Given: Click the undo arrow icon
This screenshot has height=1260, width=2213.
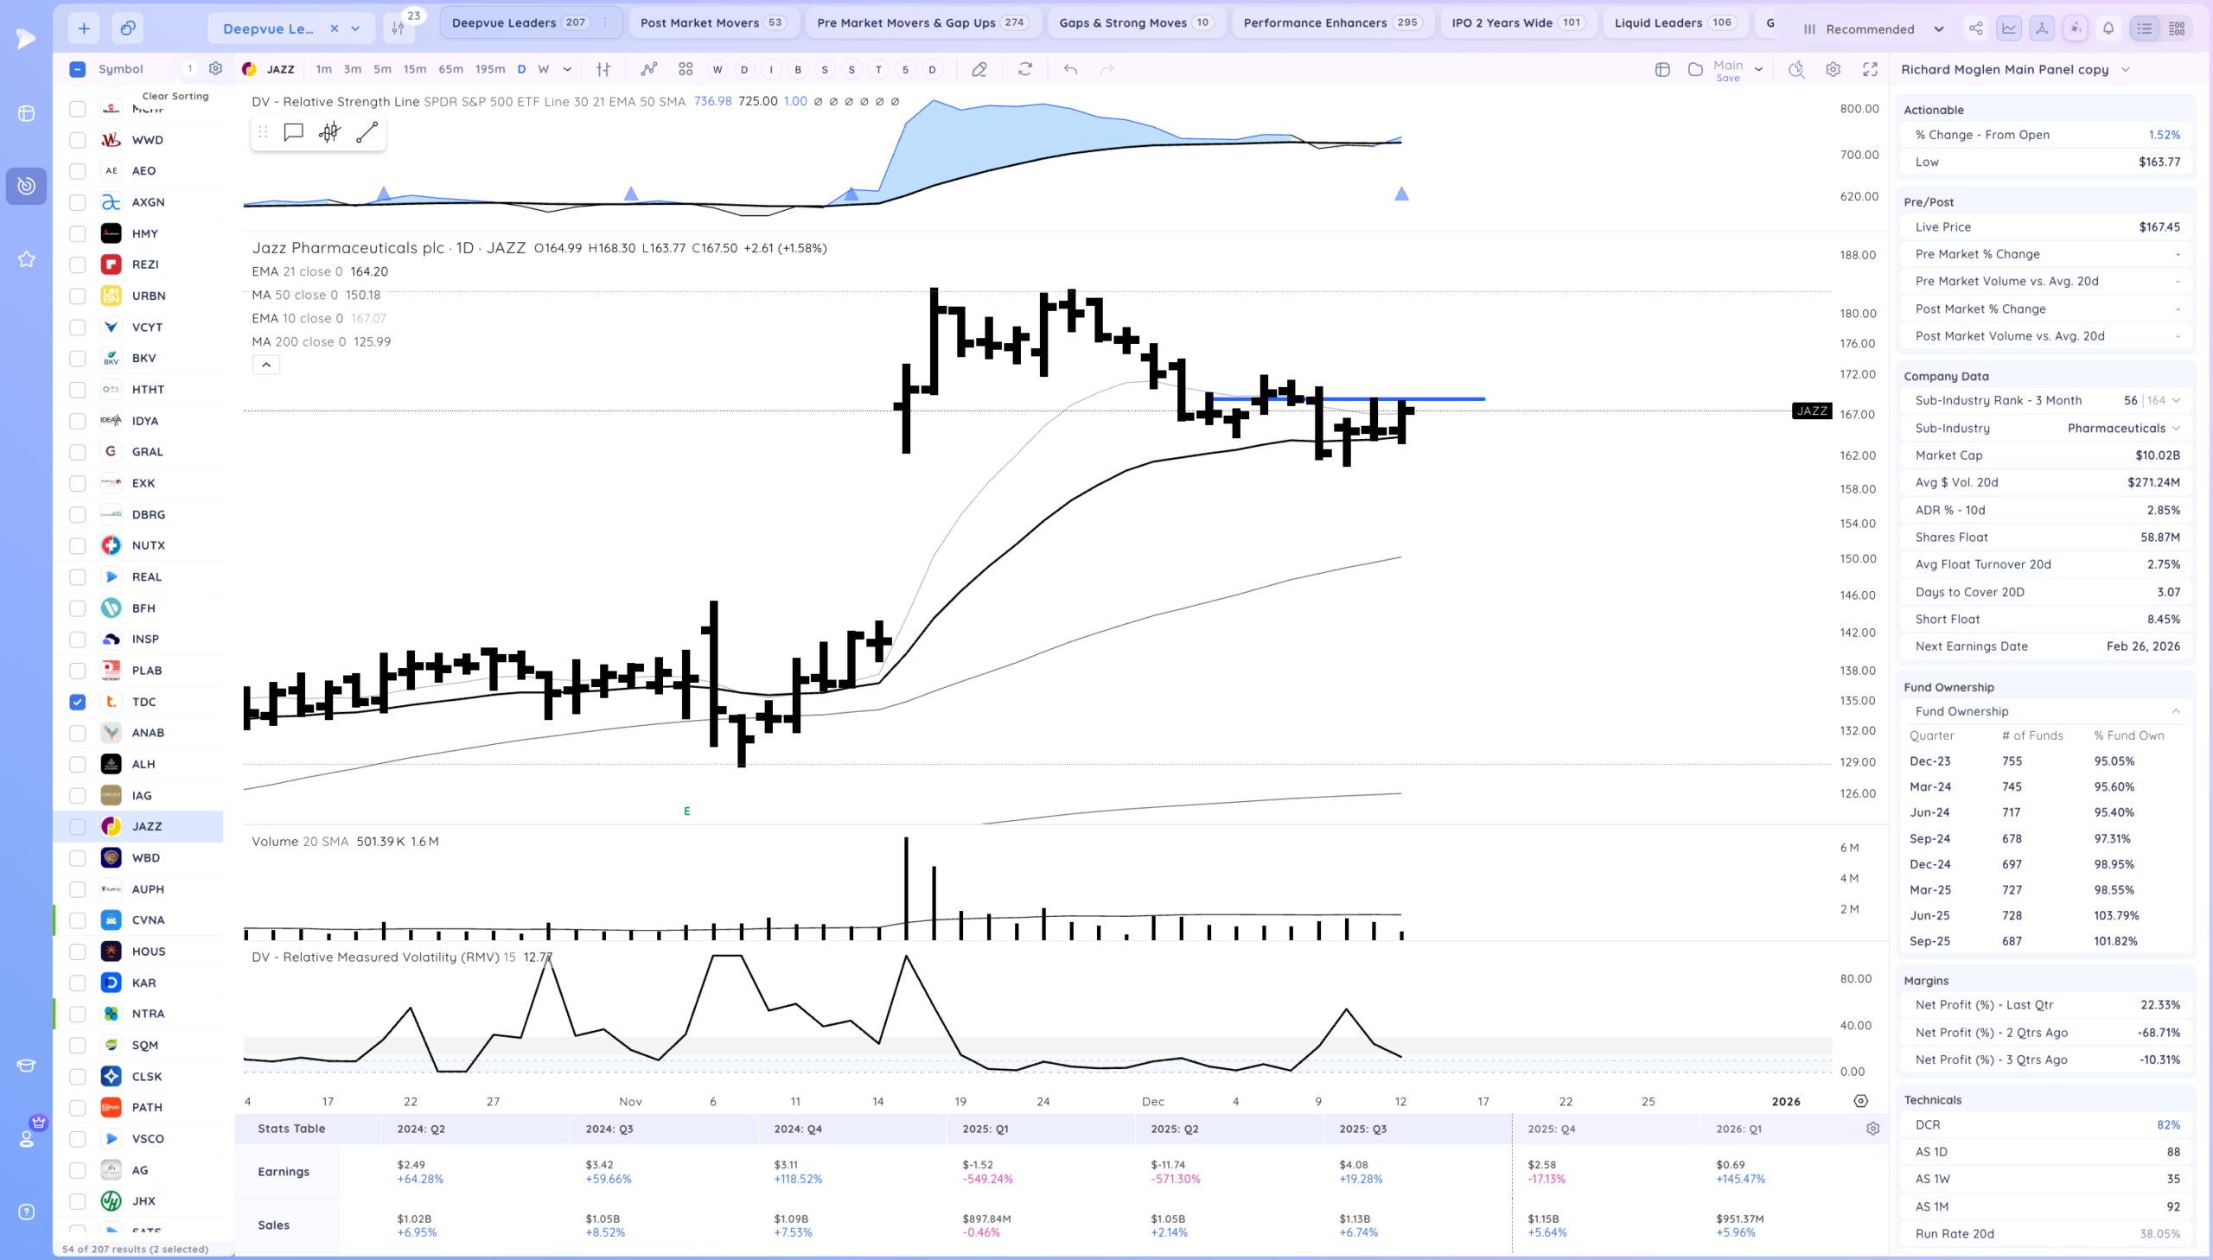Looking at the screenshot, I should click(x=1070, y=69).
